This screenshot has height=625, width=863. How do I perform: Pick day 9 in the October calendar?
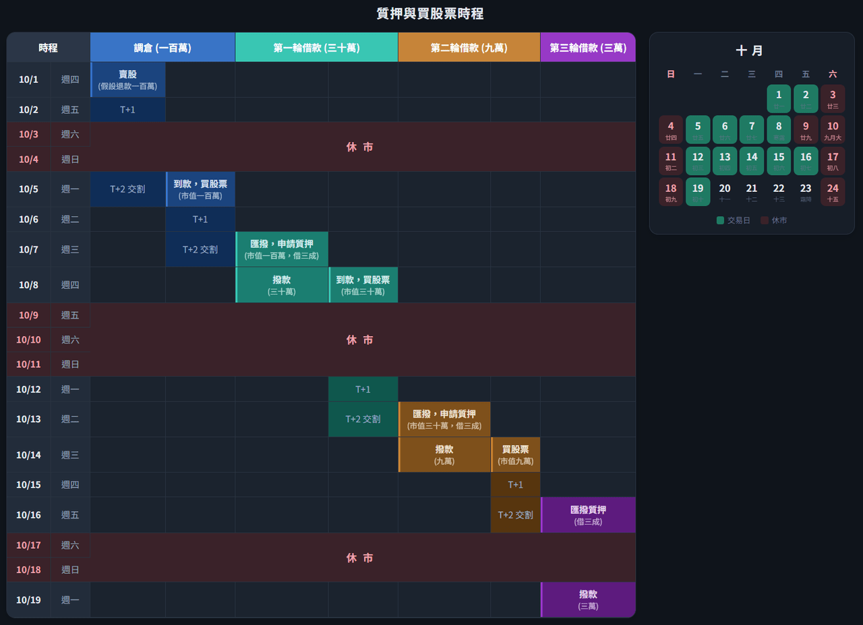click(806, 129)
